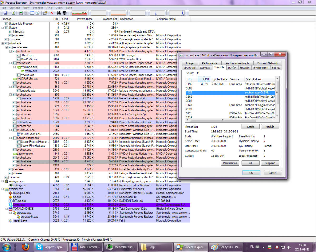Click the Module button
The height and width of the screenshot is (252, 316).
point(270,127)
